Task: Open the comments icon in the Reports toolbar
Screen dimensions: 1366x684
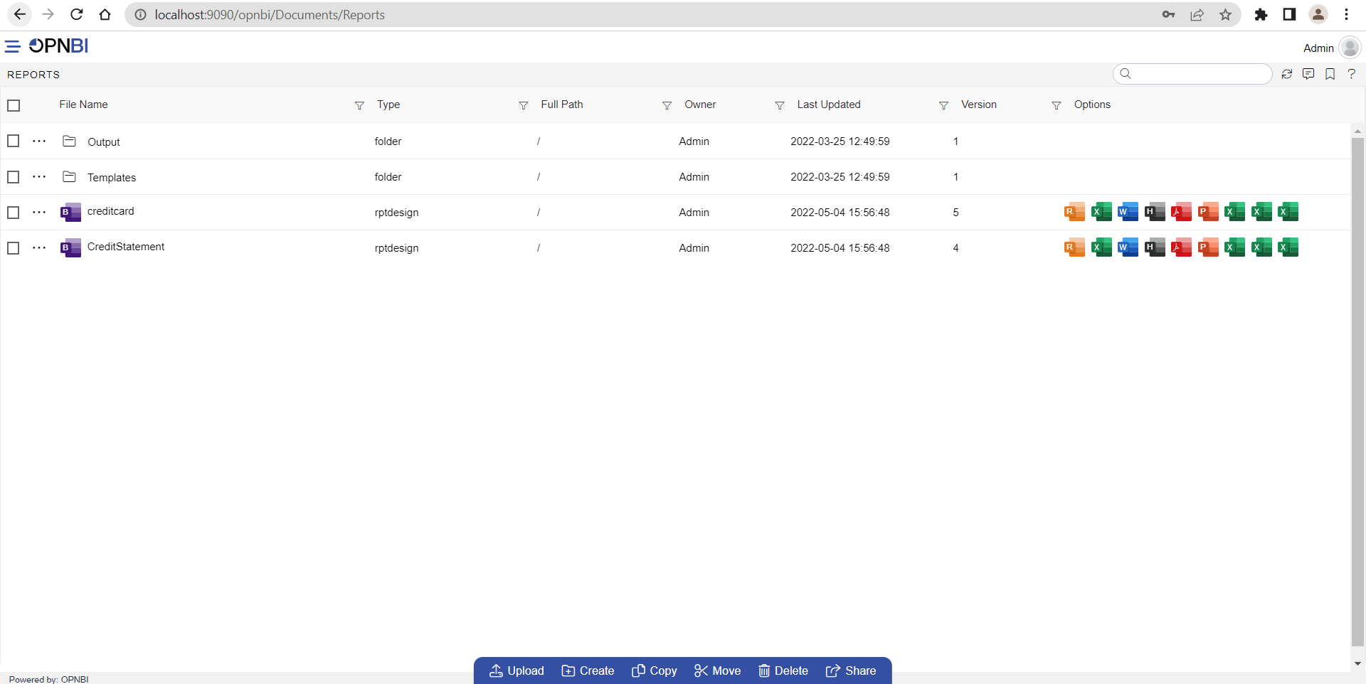Action: 1308,74
